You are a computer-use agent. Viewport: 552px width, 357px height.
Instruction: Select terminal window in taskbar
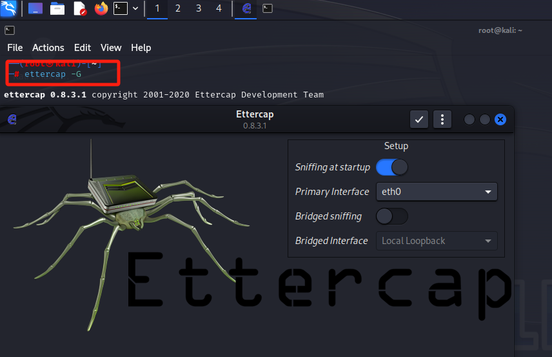click(268, 8)
